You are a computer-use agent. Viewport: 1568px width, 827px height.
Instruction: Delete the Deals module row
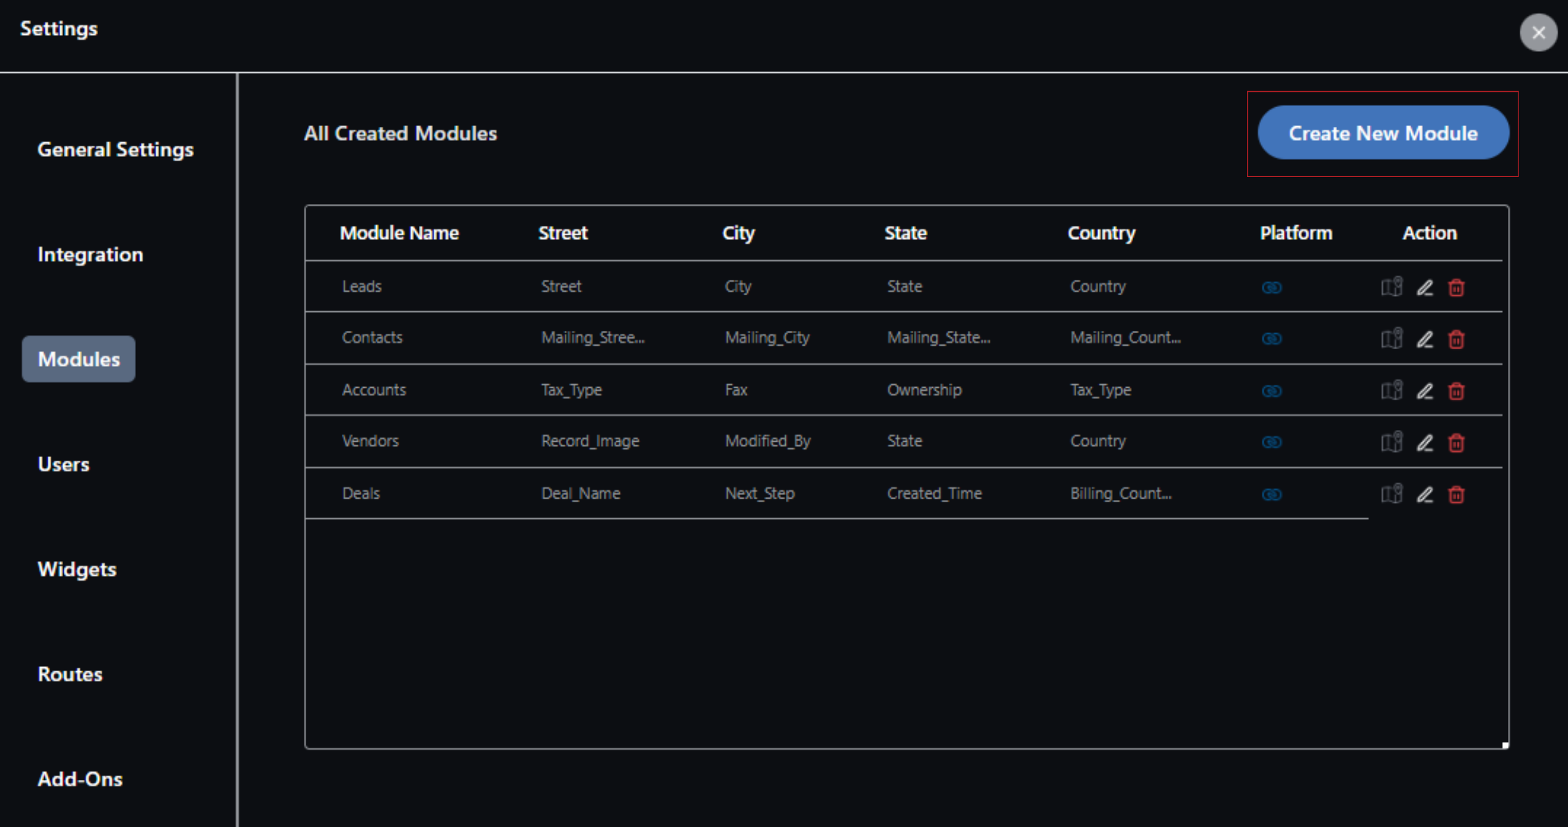1456,494
